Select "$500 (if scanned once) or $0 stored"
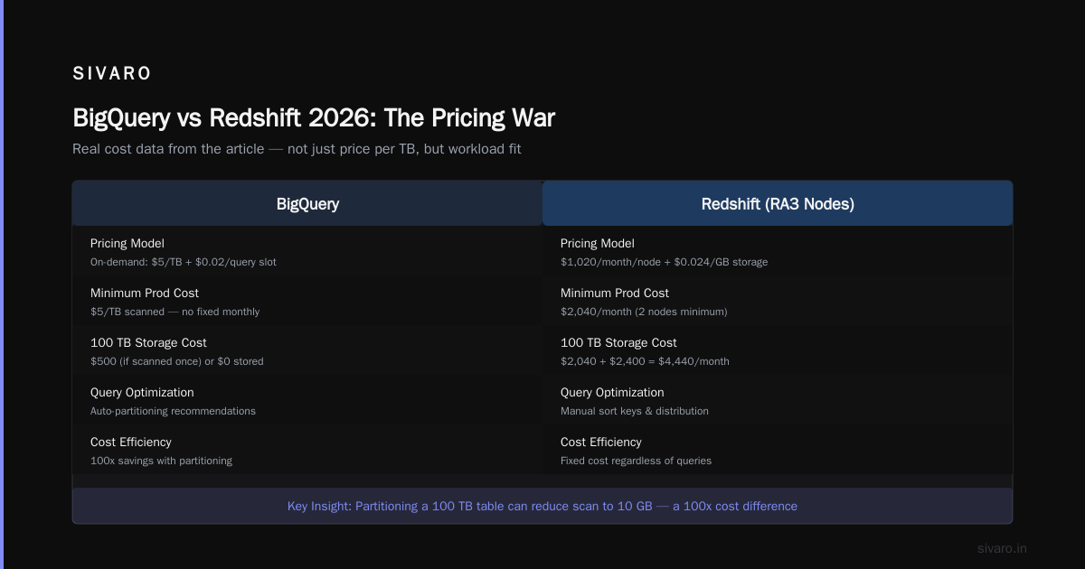Viewport: 1085px width, 569px height. point(177,361)
